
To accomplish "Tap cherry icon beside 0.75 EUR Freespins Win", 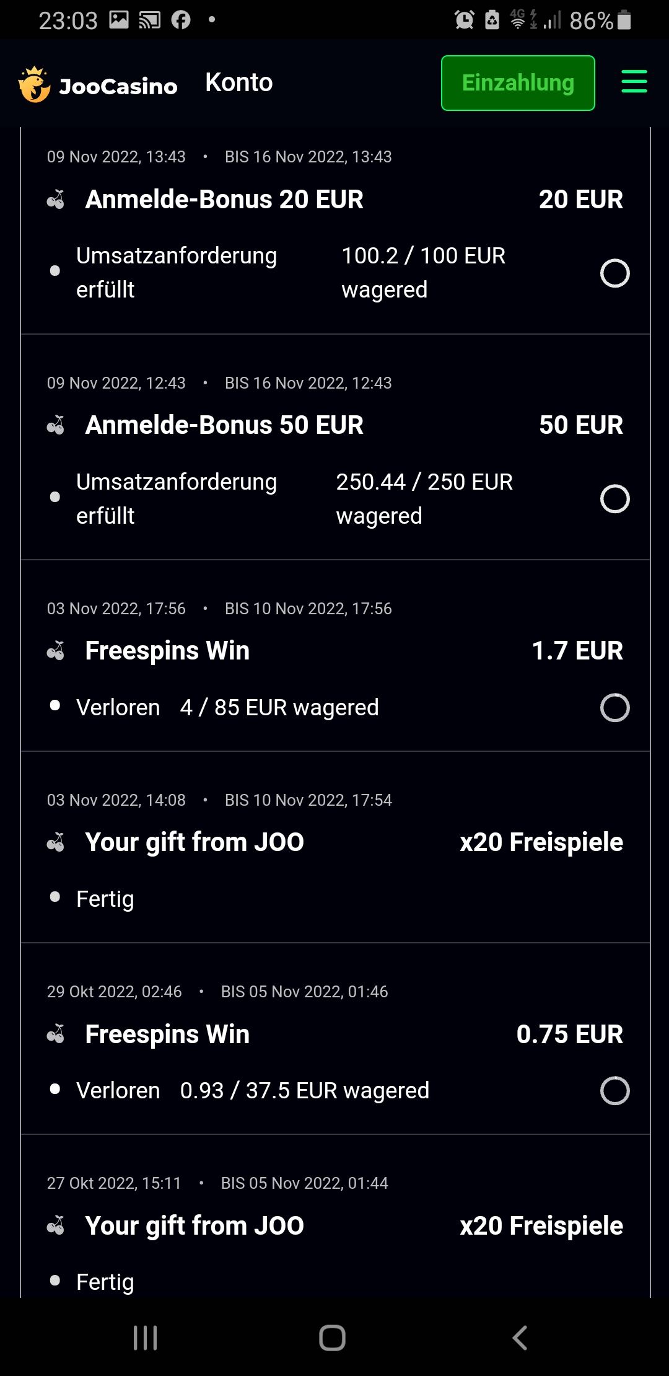I will [56, 1034].
